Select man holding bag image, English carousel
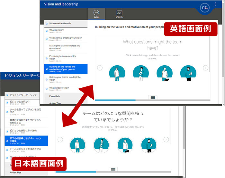Viewport: 225px width, 178px height. pyautogui.click(x=165, y=73)
